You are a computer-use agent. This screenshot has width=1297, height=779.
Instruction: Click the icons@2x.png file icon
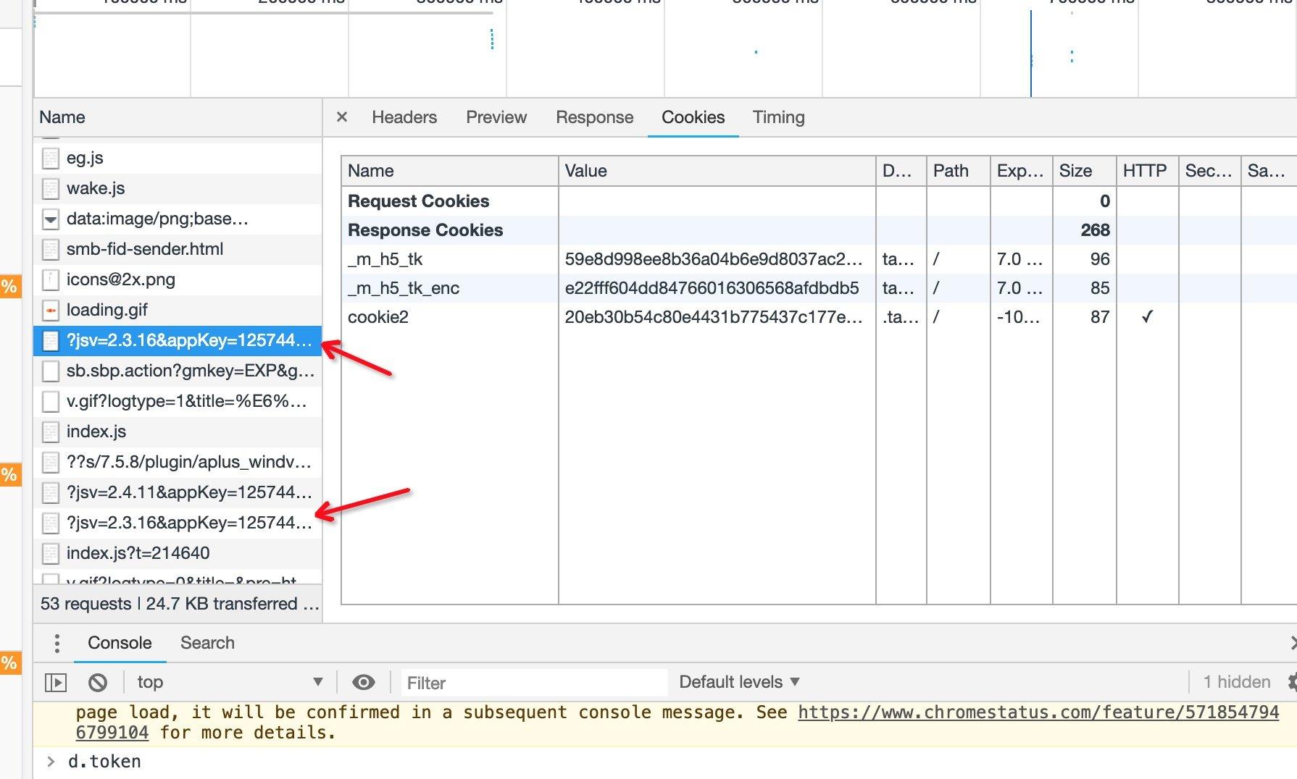coord(51,280)
